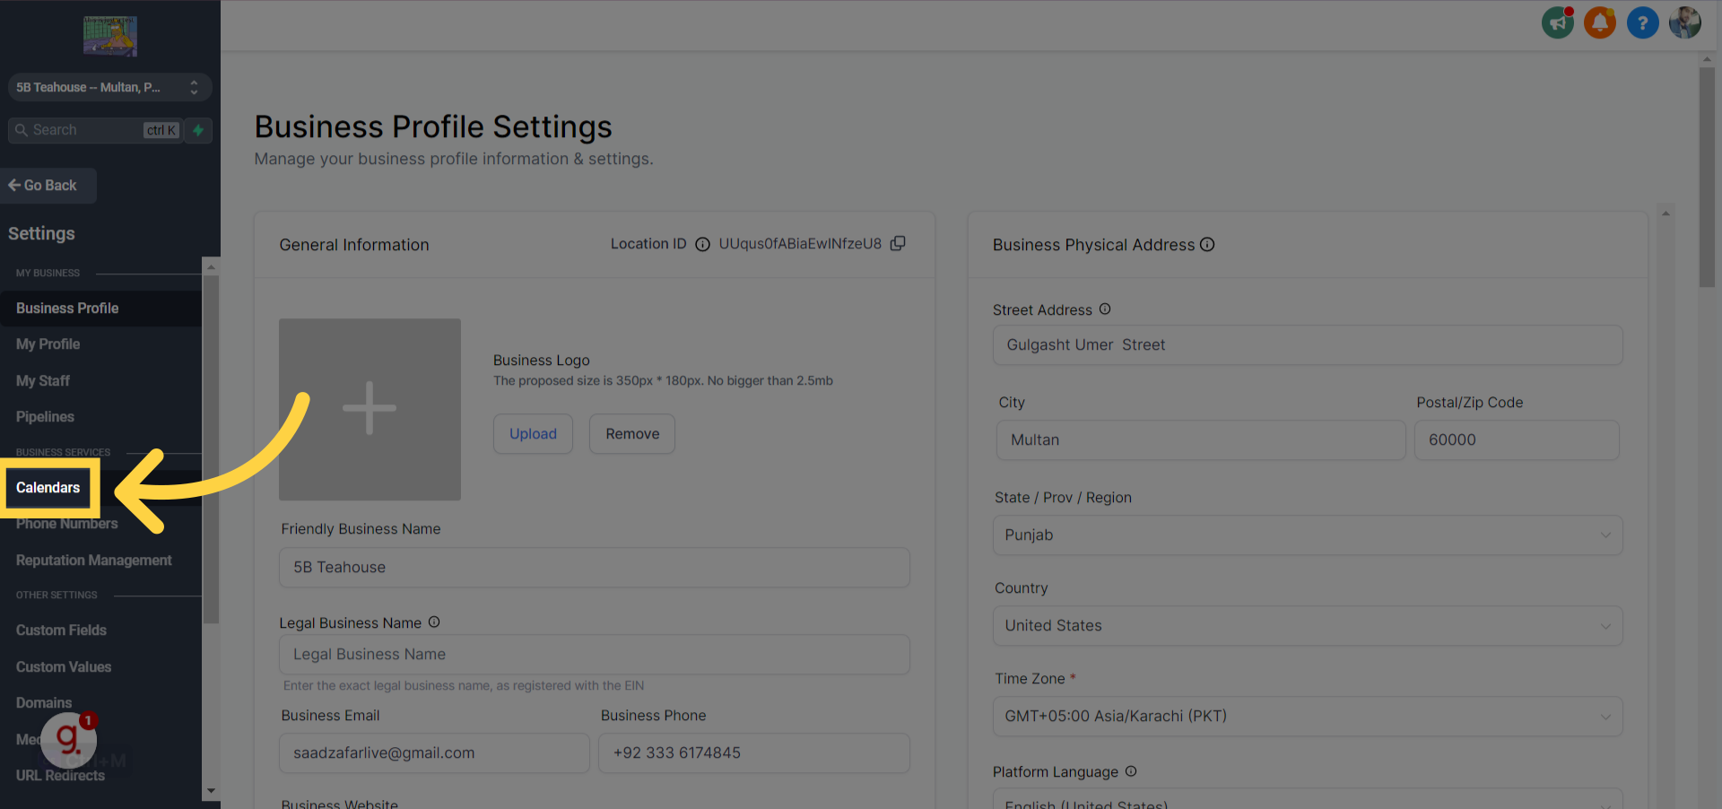Expand the Country dropdown
This screenshot has width=1722, height=809.
tap(1308, 625)
